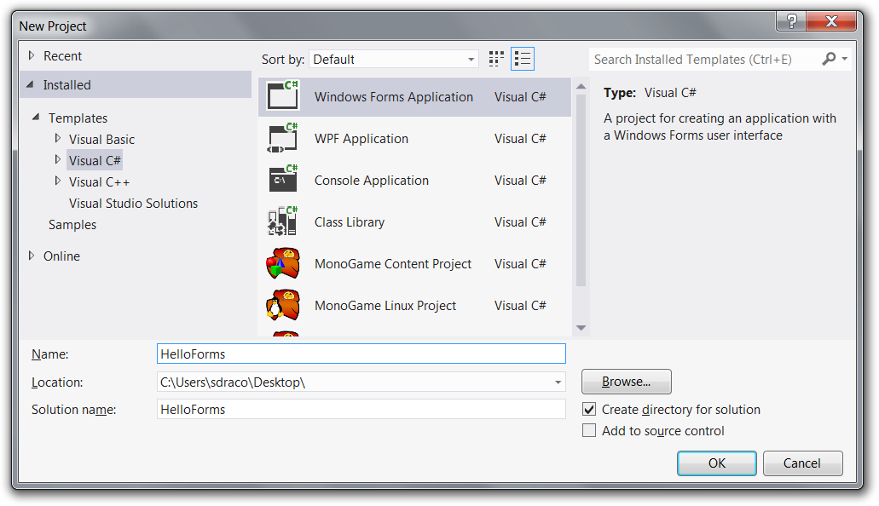Enable Add to source control
This screenshot has width=879, height=506.
[x=589, y=430]
